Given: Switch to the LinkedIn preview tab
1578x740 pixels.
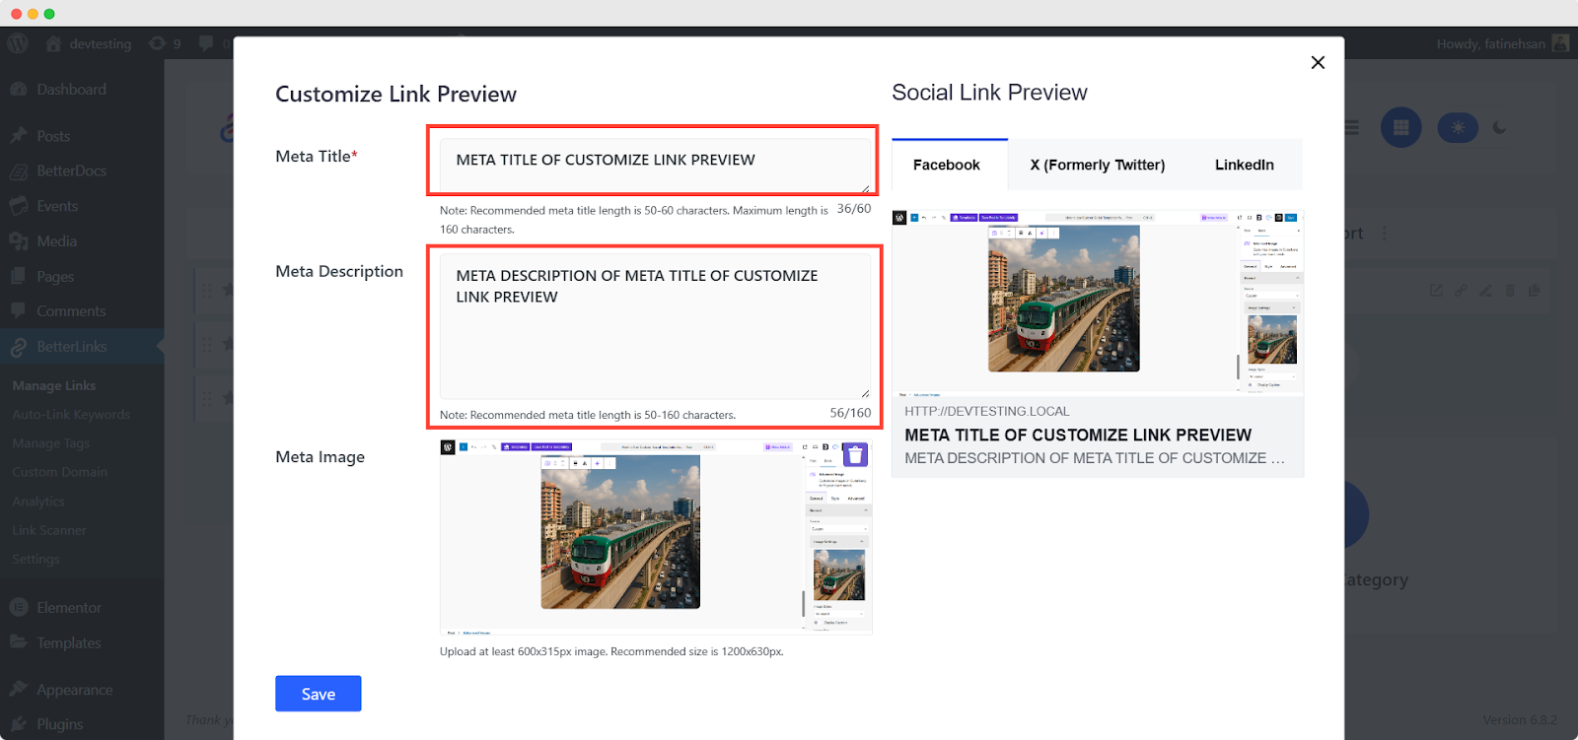Looking at the screenshot, I should (1245, 165).
